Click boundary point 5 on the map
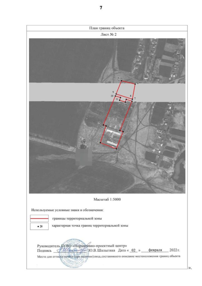This screenshot has height=286, width=202. (x=122, y=81)
